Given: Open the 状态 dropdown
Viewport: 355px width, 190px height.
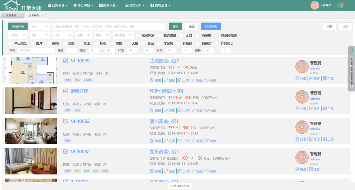Looking at the screenshot, I should click(63, 35).
